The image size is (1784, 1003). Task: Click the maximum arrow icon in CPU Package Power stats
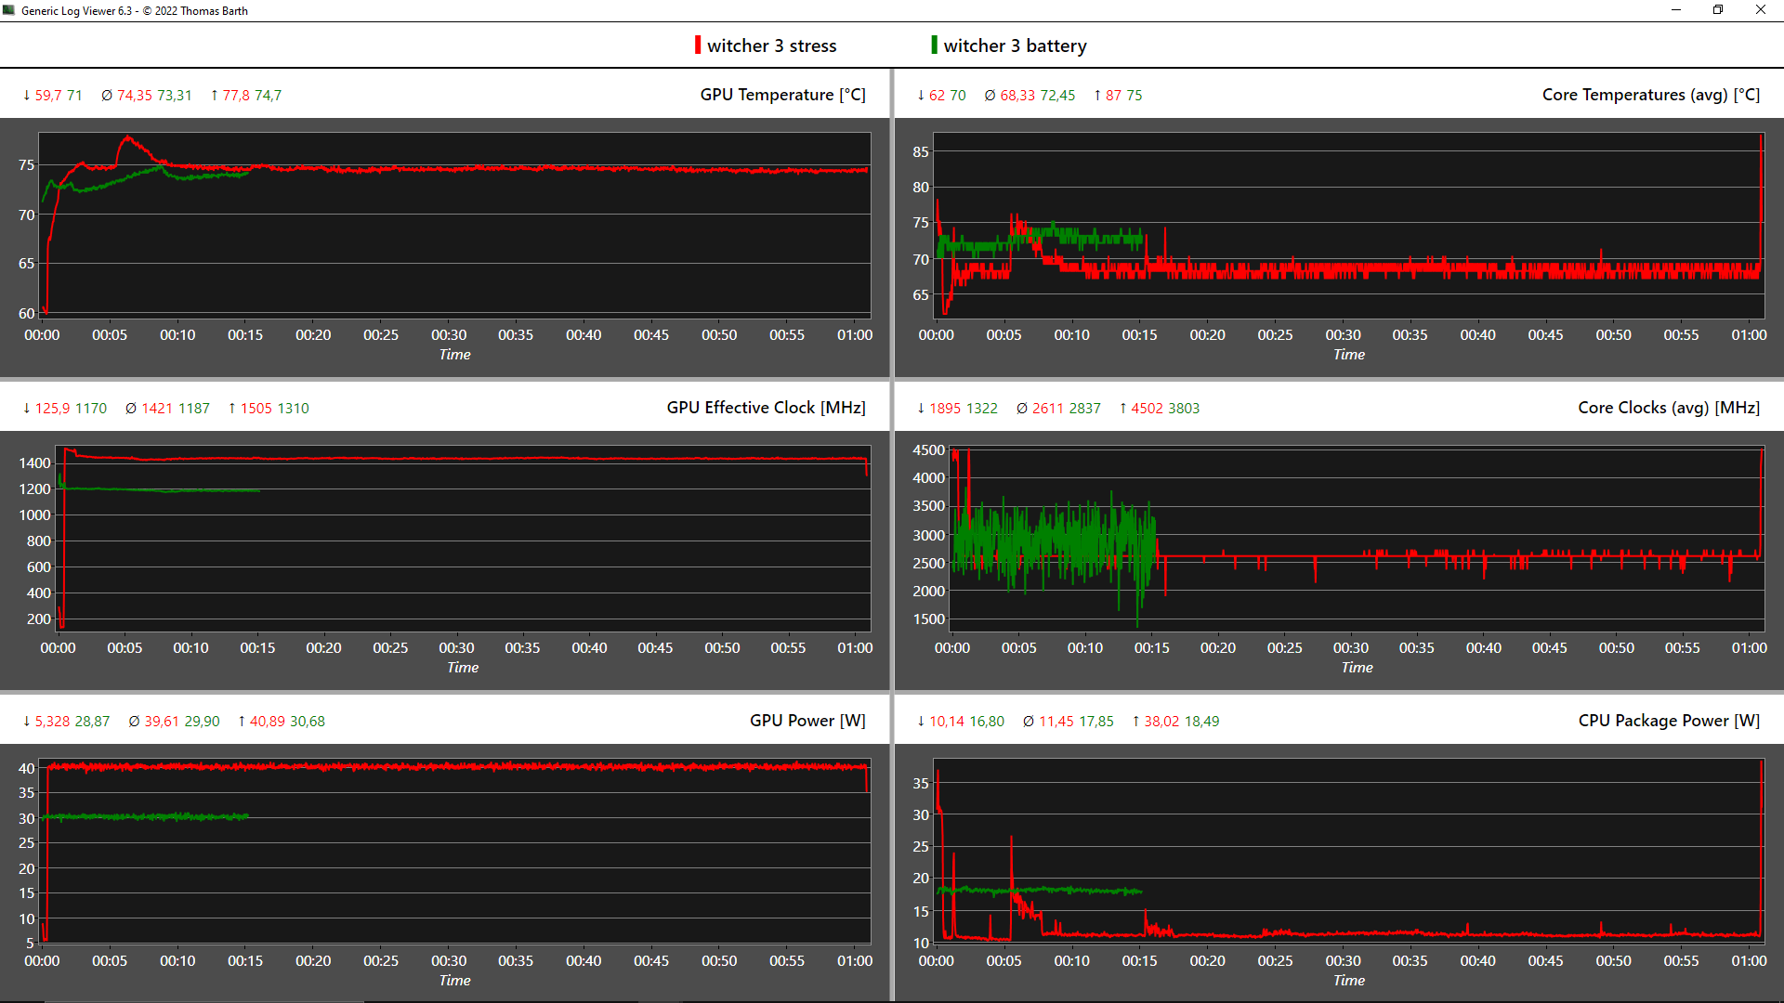coord(1135,722)
